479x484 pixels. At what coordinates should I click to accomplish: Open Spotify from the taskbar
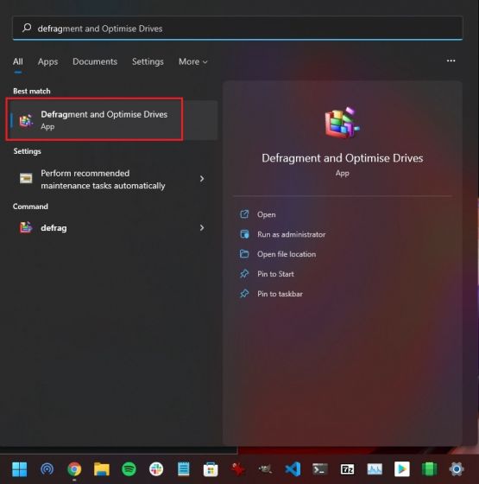129,469
